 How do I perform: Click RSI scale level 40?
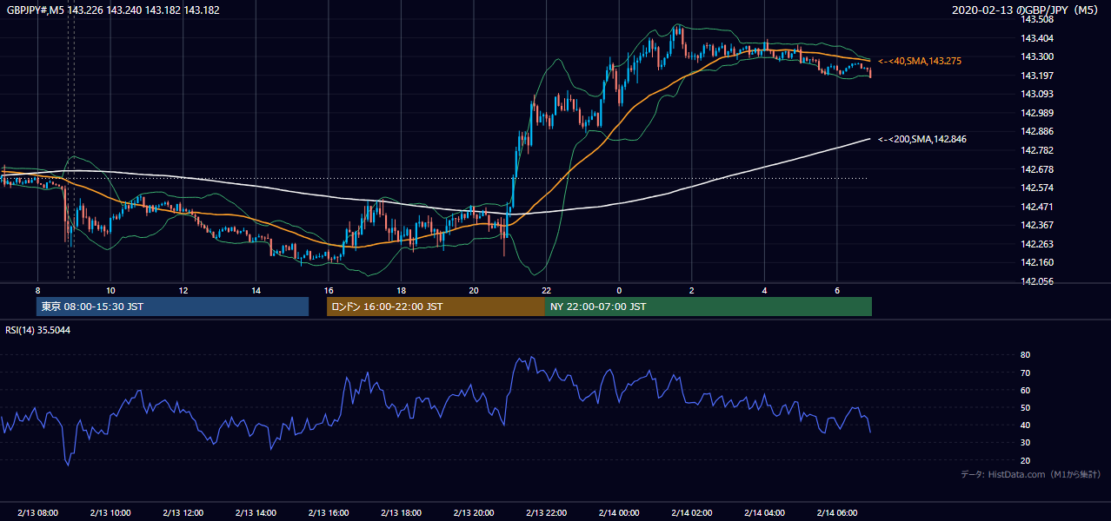(1025, 425)
